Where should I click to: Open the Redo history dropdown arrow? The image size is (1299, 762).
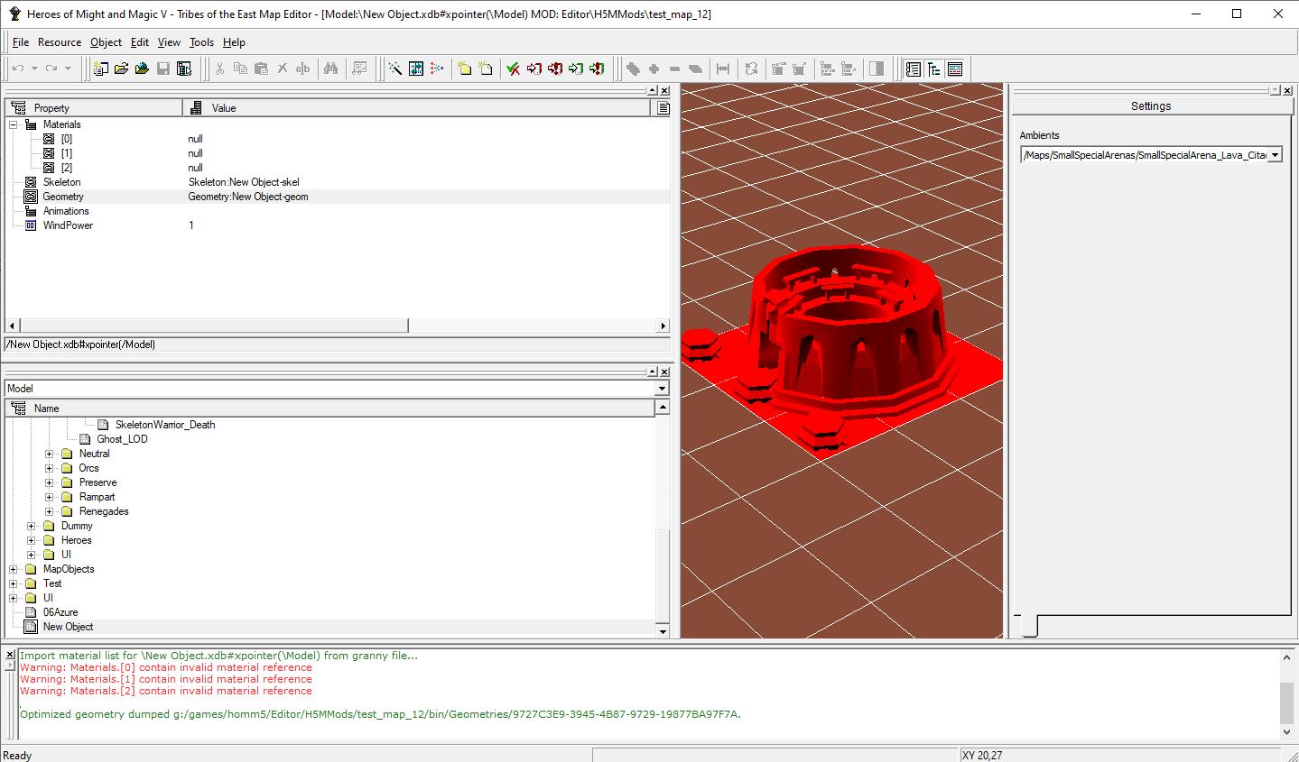(68, 69)
